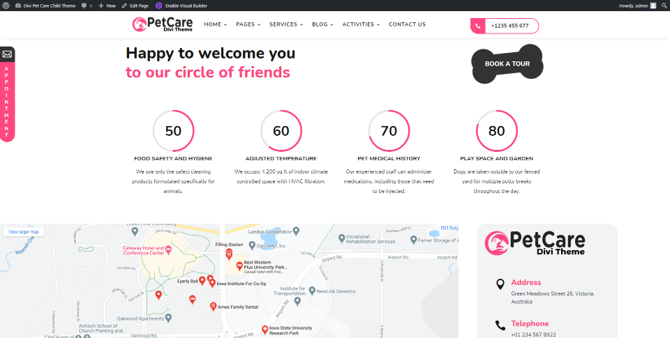The width and height of the screenshot is (670, 338).
Task: Open the ACTIVITIES dropdown menu
Action: click(x=361, y=24)
